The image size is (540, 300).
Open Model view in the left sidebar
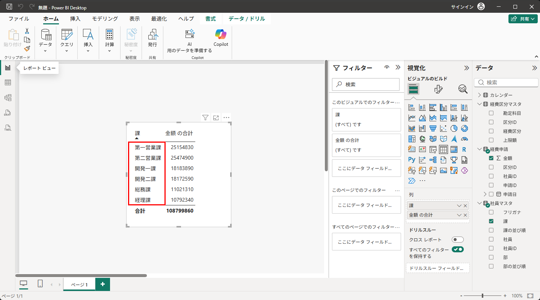[8, 98]
